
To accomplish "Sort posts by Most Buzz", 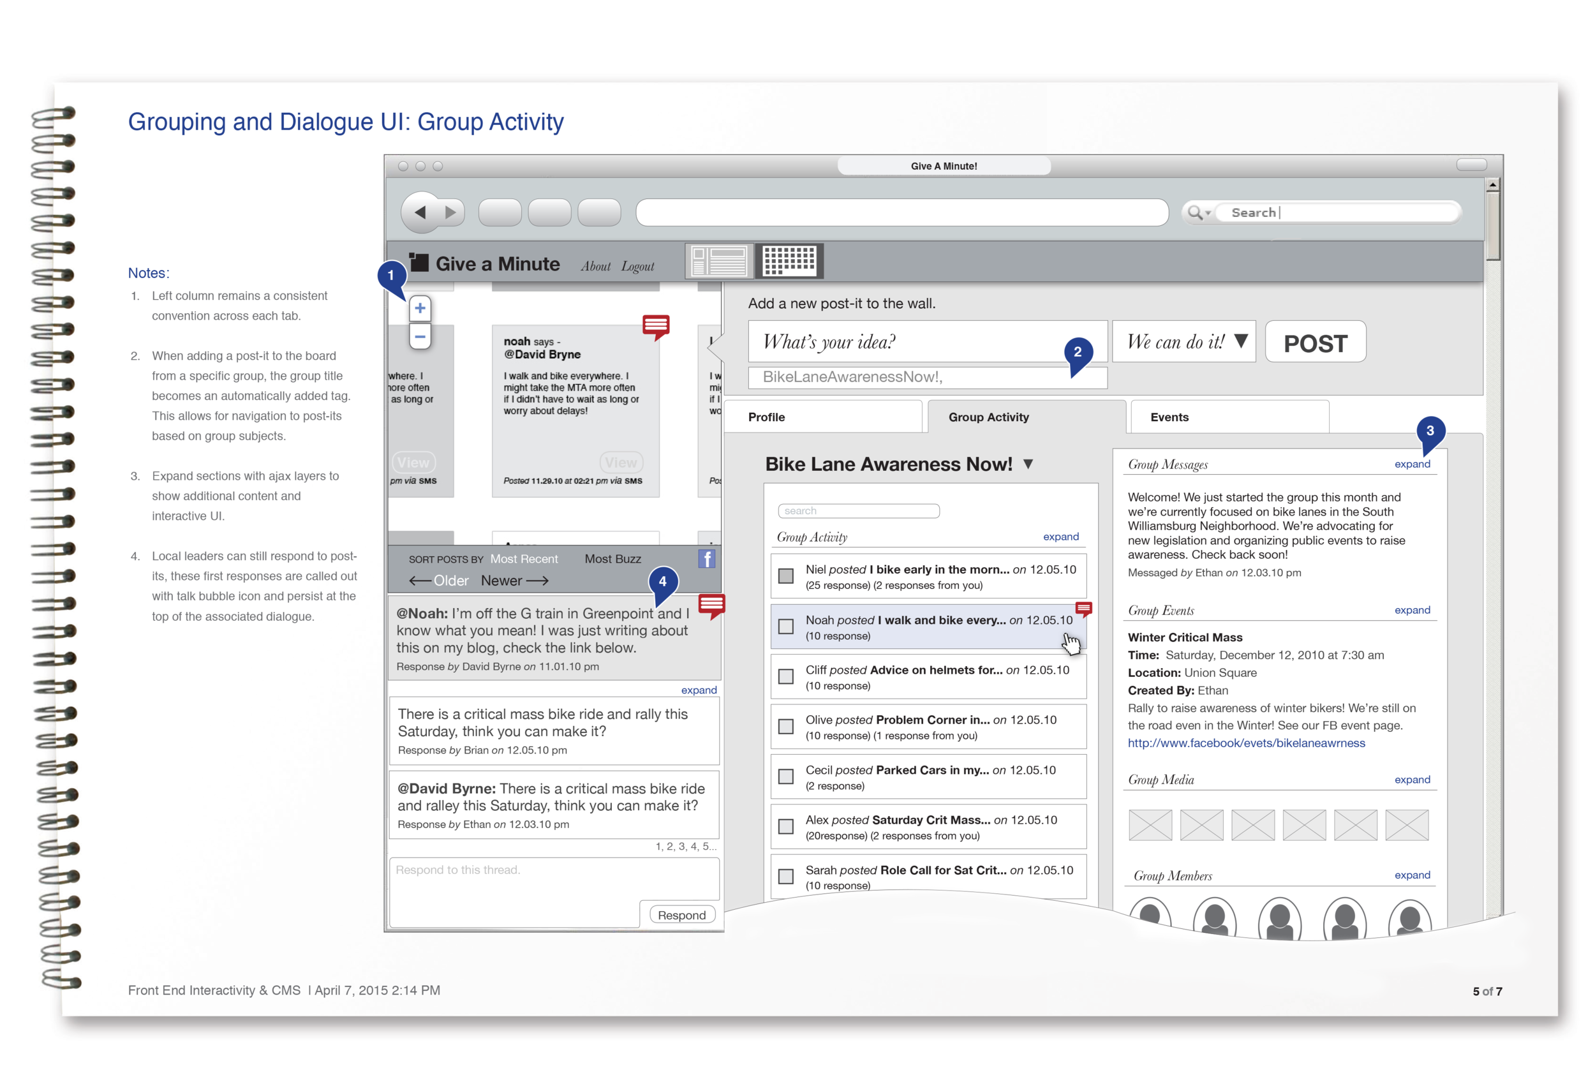I will click(x=612, y=560).
